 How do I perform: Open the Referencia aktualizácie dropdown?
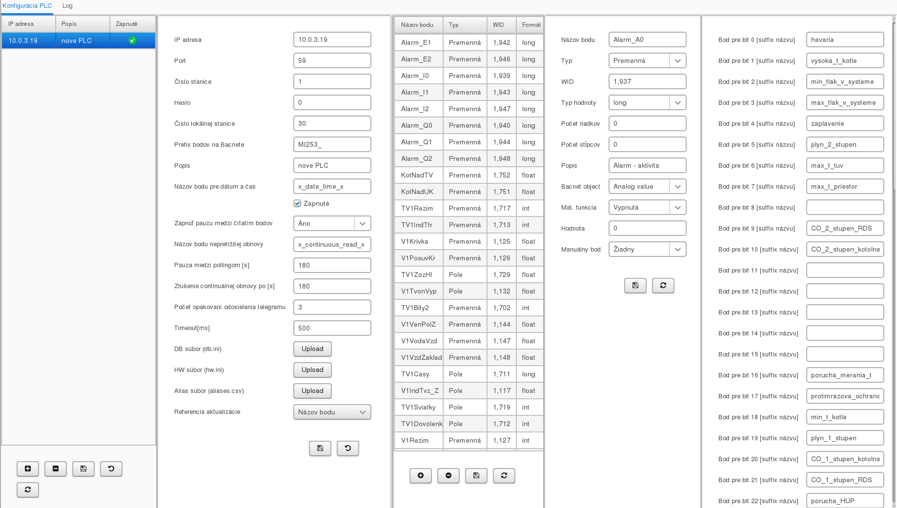coord(362,412)
